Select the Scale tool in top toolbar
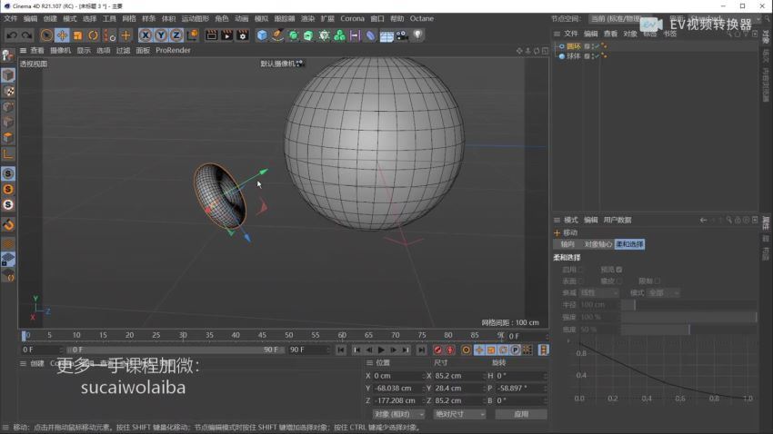The width and height of the screenshot is (773, 434). pos(78,35)
